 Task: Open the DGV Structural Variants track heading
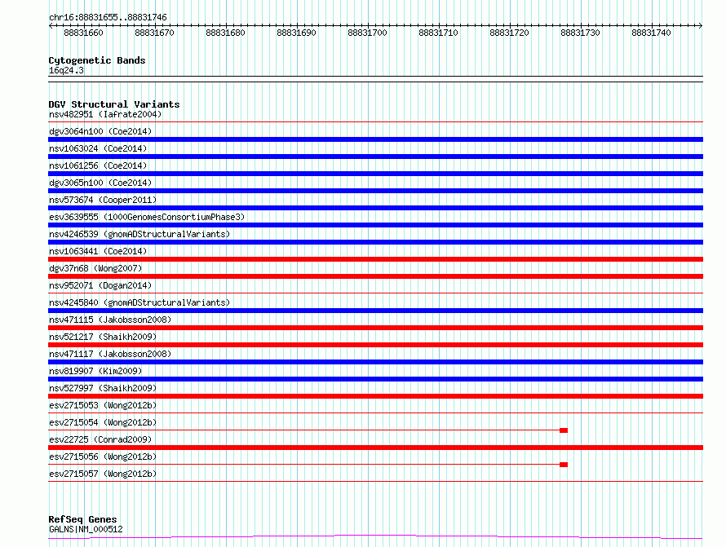click(x=114, y=104)
